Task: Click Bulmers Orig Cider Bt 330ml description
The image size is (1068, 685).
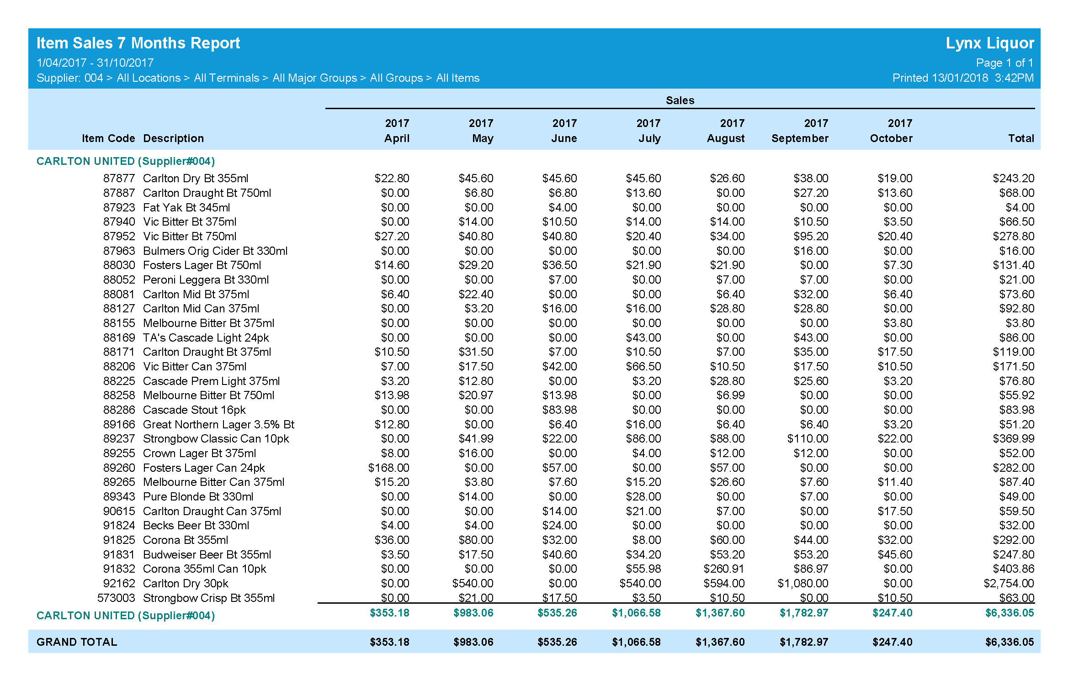Action: point(215,251)
